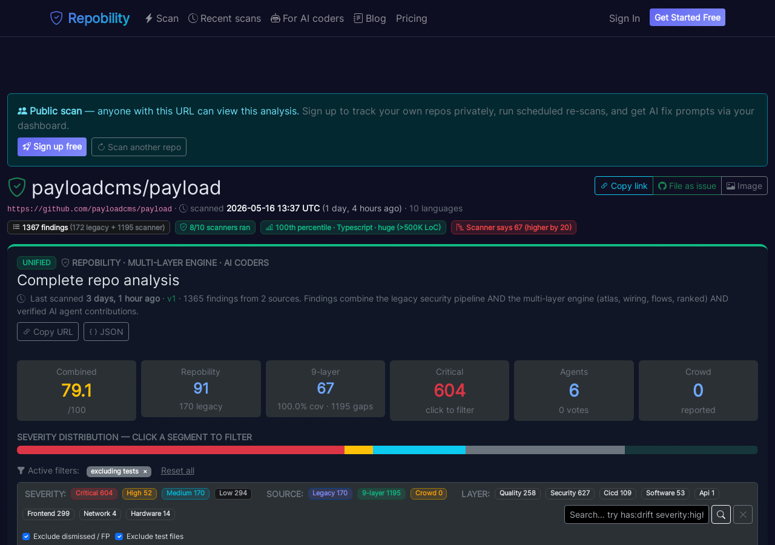This screenshot has height=545, width=775.
Task: Click Reset all filters link
Action: point(177,471)
